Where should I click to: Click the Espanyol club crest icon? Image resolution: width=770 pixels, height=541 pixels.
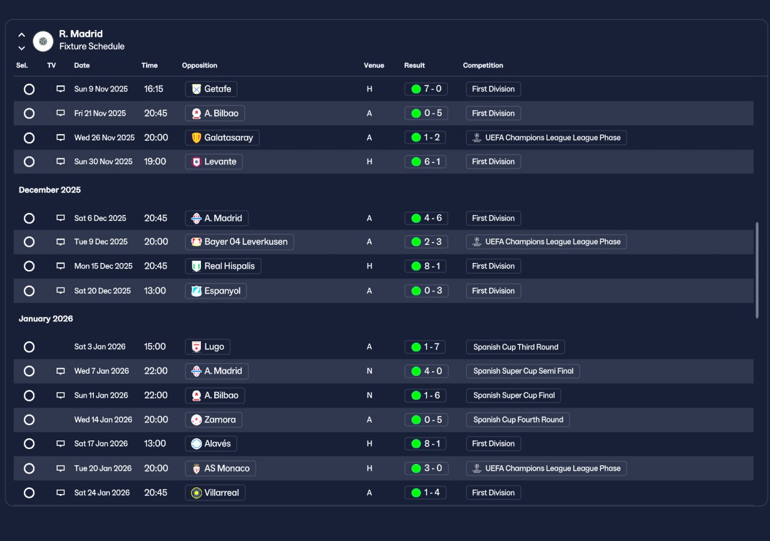coord(196,291)
